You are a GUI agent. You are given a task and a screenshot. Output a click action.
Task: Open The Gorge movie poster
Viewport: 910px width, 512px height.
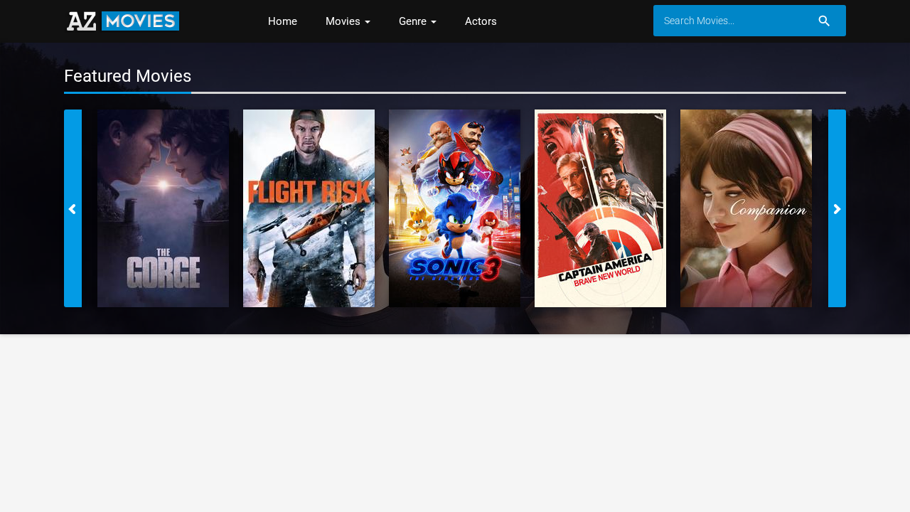pyautogui.click(x=163, y=208)
